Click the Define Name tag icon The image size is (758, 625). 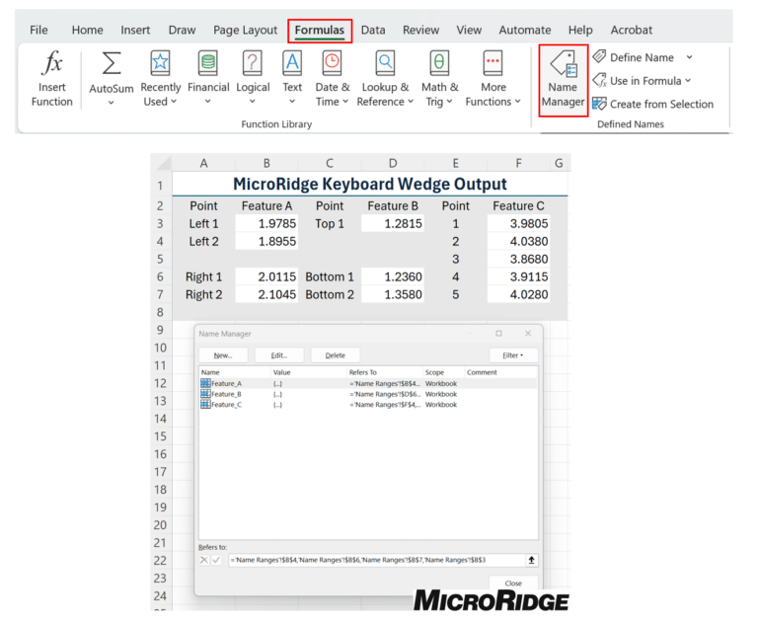(599, 56)
